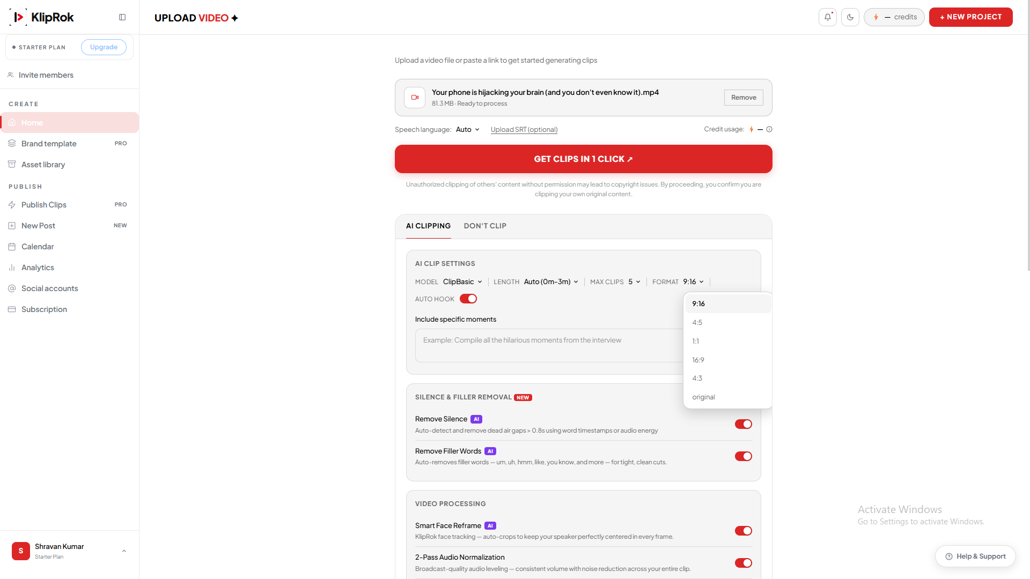Click the credit usage info icon
This screenshot has width=1030, height=579.
[x=769, y=129]
